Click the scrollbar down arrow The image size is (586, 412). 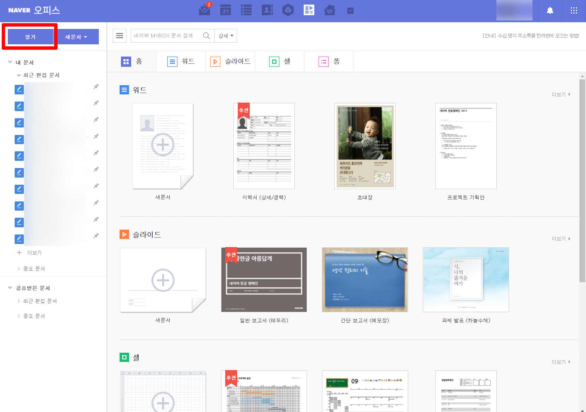pos(582,410)
